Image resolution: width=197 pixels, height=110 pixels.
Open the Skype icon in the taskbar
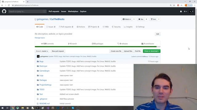tap(73, 108)
